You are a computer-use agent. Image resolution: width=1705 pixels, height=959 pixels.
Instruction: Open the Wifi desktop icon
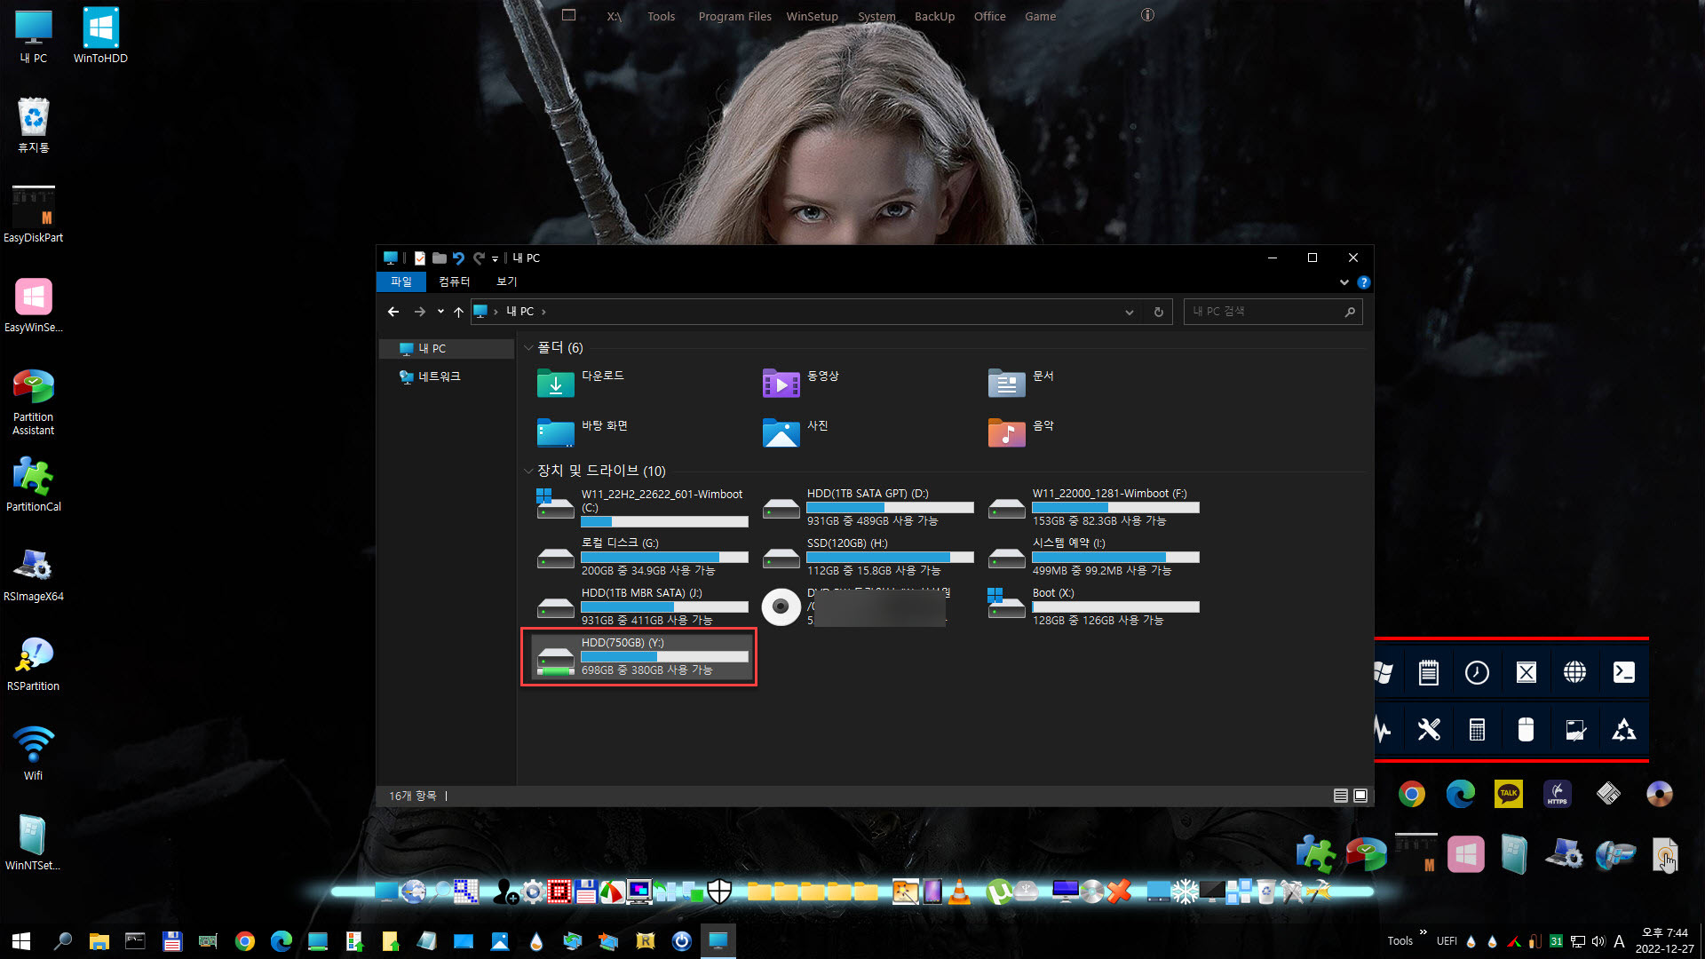pos(33,754)
